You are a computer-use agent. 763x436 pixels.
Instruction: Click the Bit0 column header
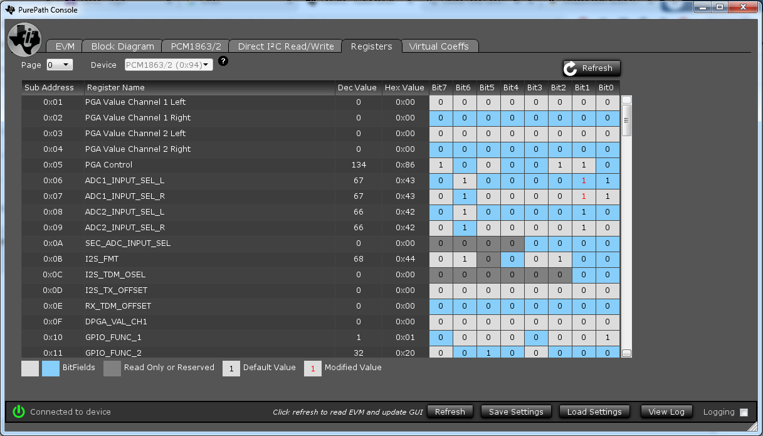607,88
